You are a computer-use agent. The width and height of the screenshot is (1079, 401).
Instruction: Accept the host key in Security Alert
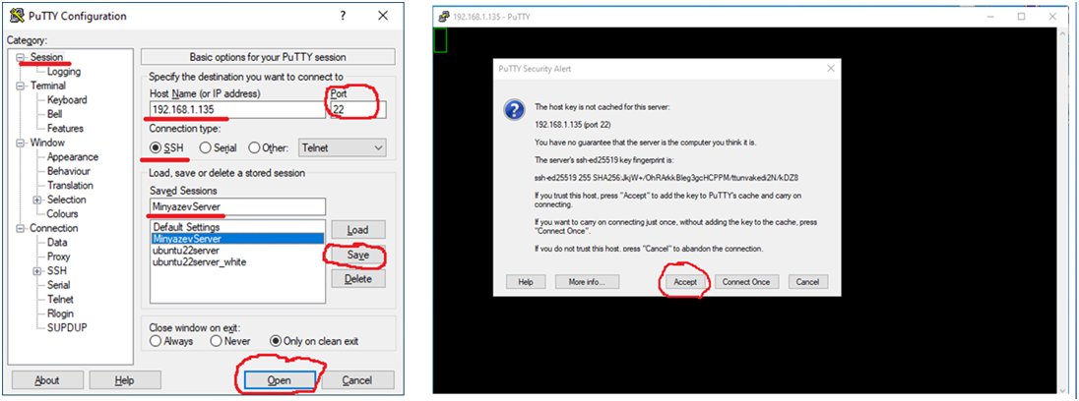(x=685, y=281)
